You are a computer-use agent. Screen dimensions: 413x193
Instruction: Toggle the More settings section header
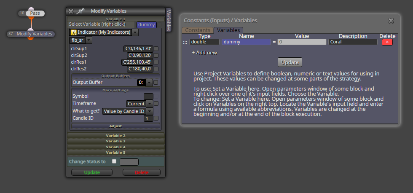[115, 90]
